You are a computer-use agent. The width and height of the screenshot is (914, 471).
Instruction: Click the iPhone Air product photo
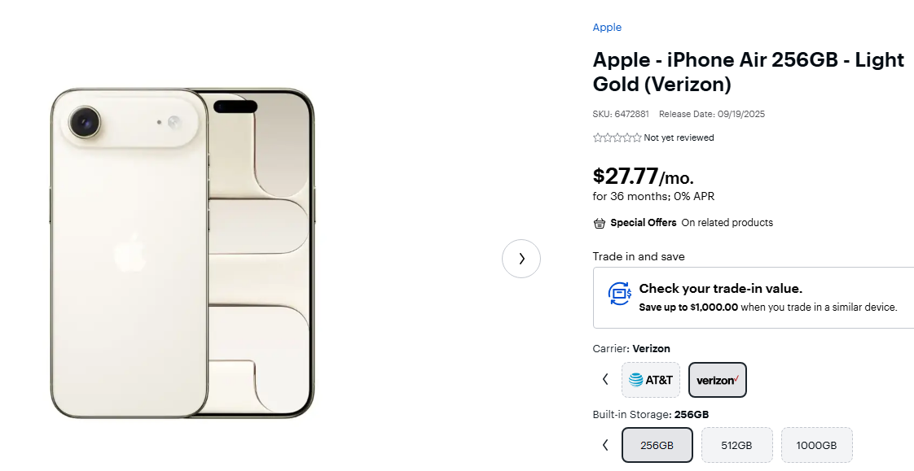(179, 252)
